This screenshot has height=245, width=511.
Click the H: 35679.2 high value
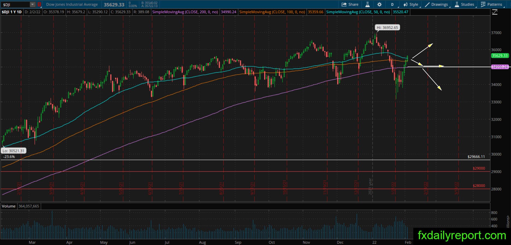click(x=76, y=12)
